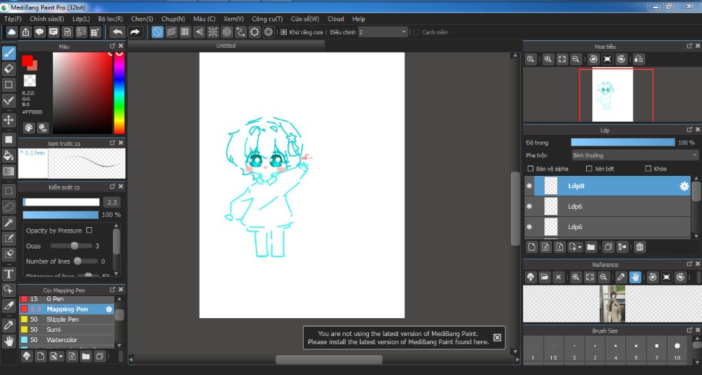The width and height of the screenshot is (702, 375).
Task: Hide the Lớp8 layer visibility dot
Action: 529,186
